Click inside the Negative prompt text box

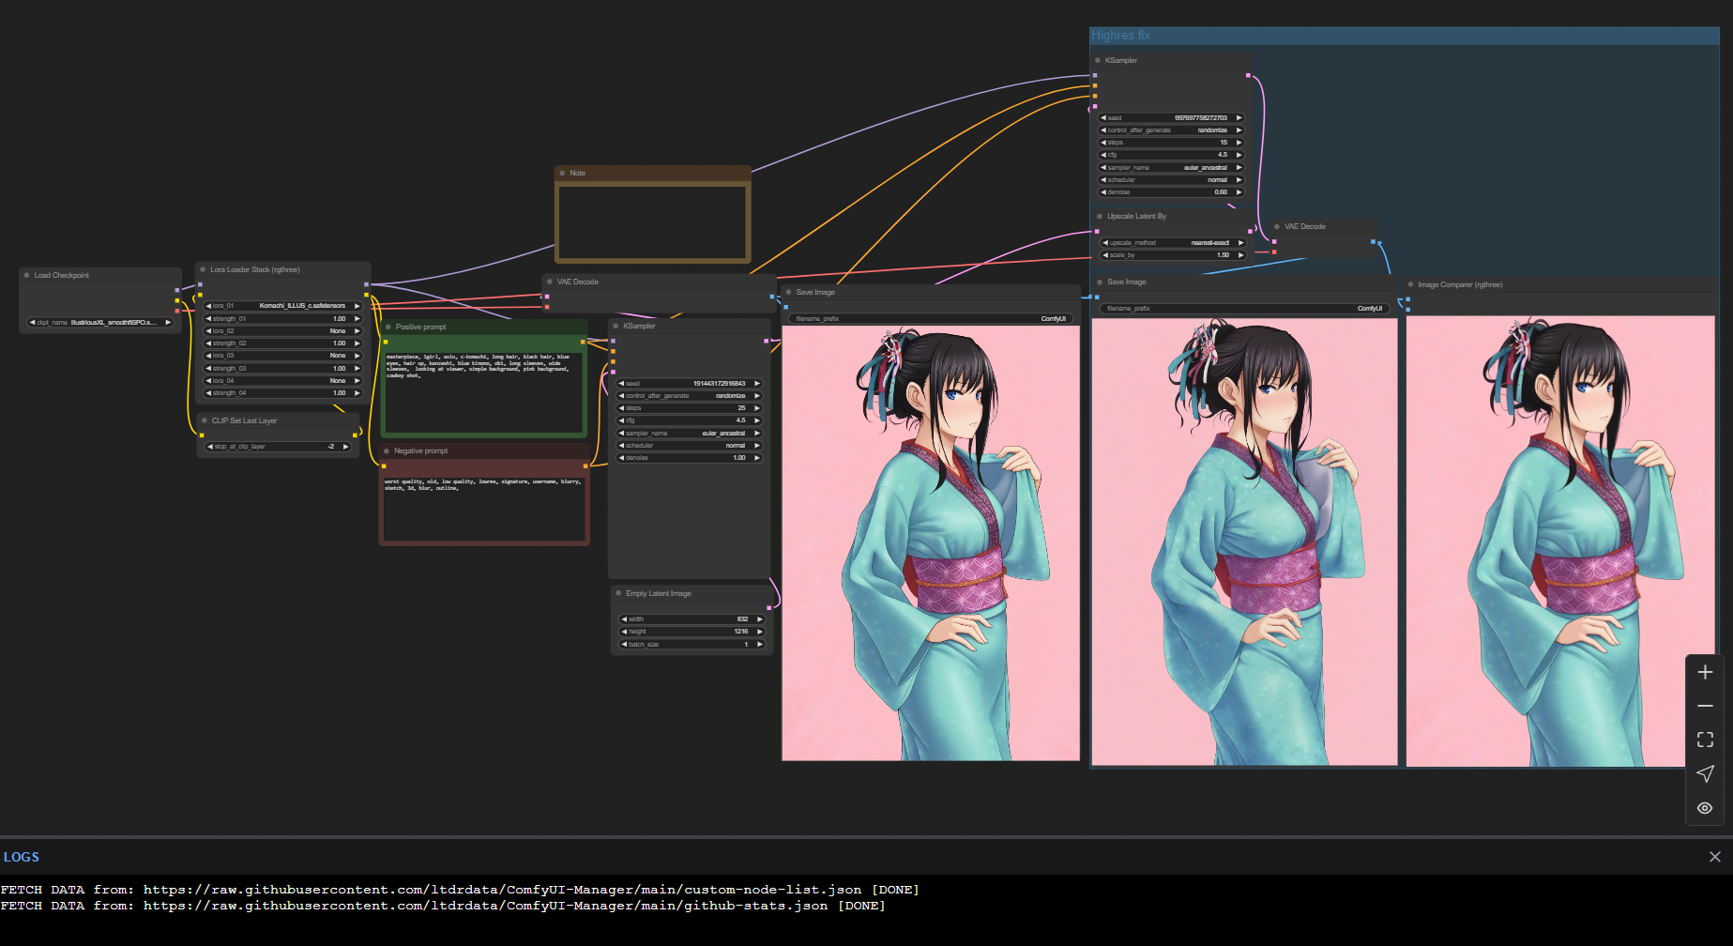click(484, 511)
